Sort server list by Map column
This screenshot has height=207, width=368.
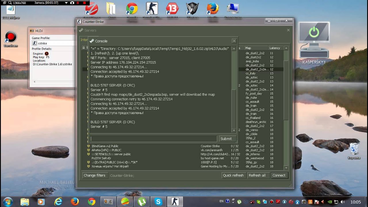pyautogui.click(x=256, y=48)
